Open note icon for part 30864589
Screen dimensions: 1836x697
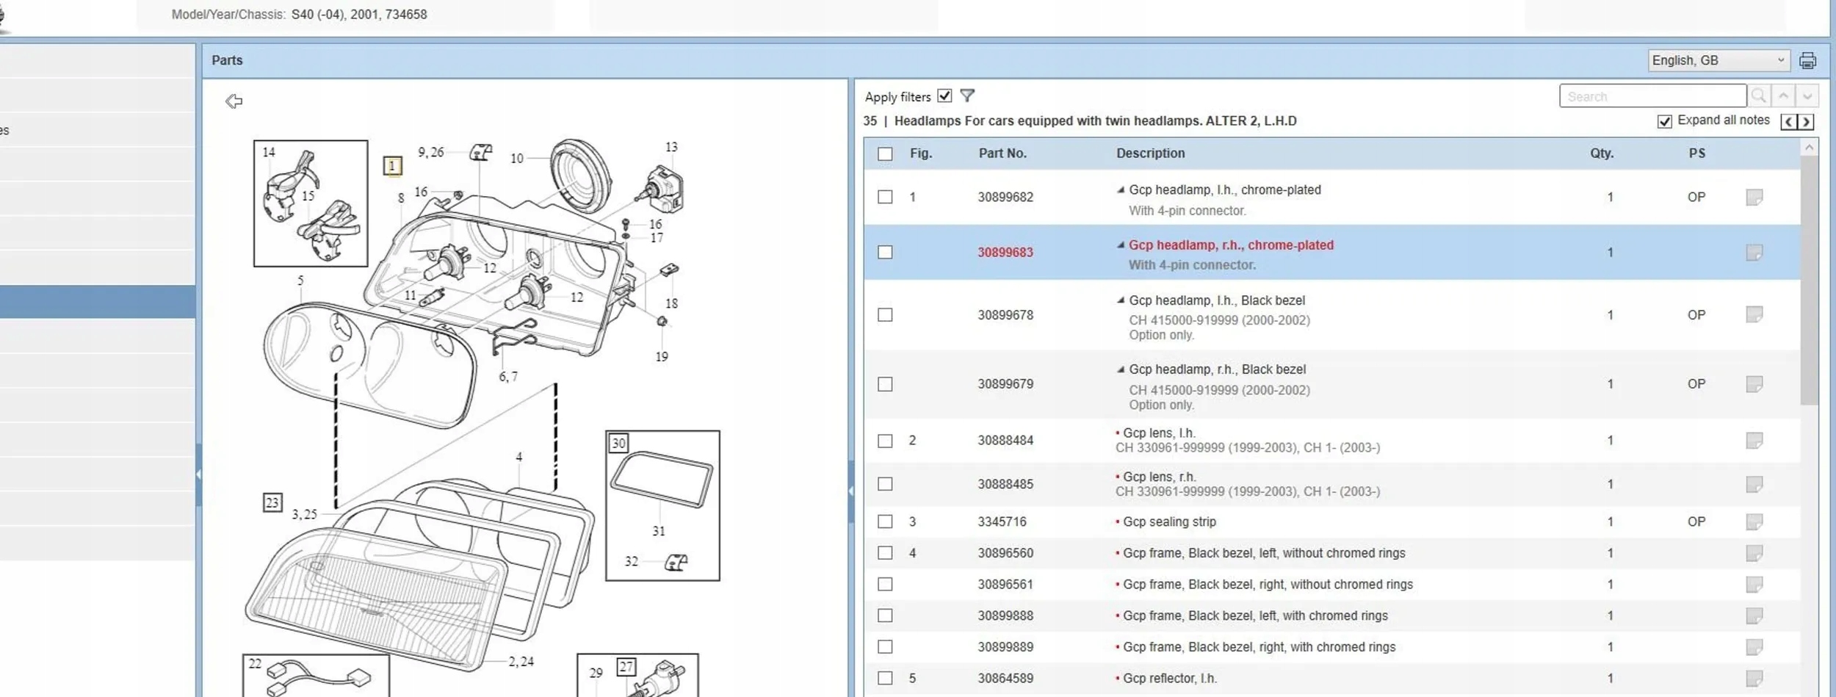tap(1754, 679)
